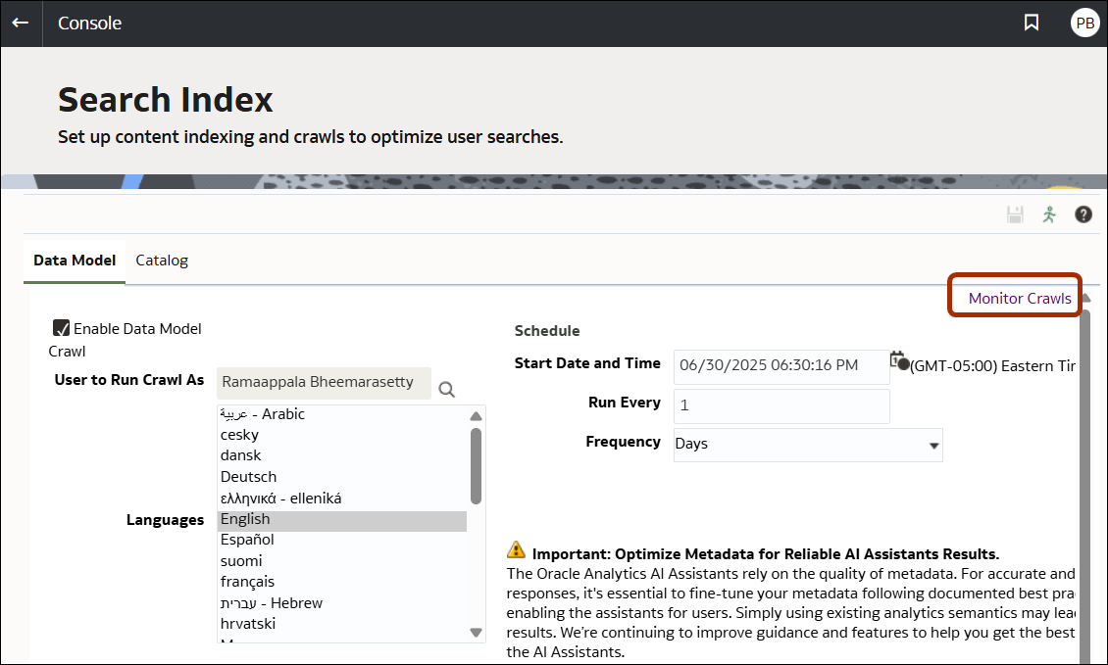Open bookmarks from the top bar

coord(1031,22)
